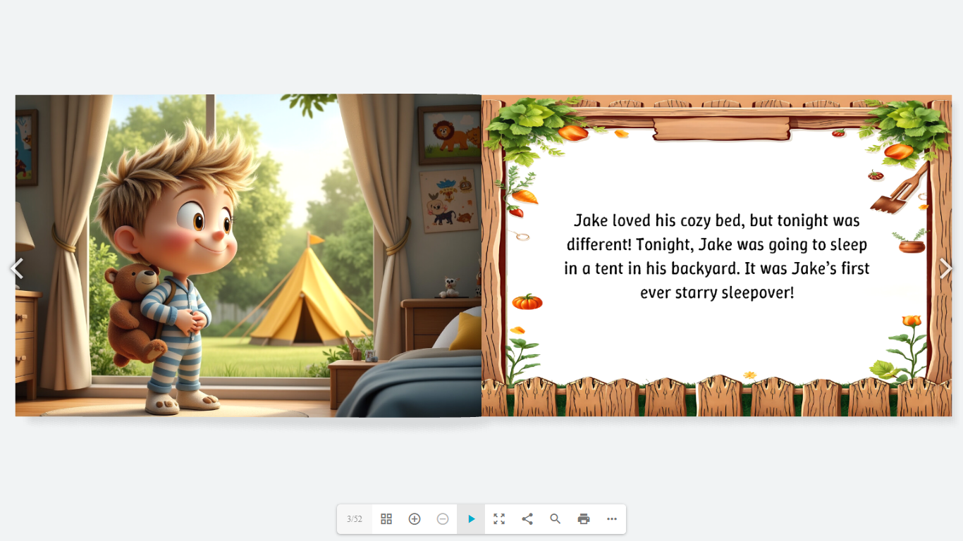This screenshot has width=963, height=541.
Task: Click the story text about Jake's sleepover
Action: pos(717,256)
